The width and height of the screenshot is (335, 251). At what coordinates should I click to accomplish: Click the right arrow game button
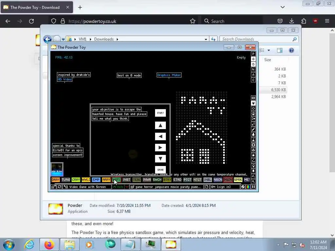tap(160, 147)
